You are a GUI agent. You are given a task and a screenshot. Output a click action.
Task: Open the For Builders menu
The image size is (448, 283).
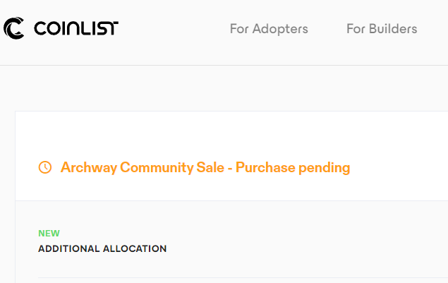382,29
